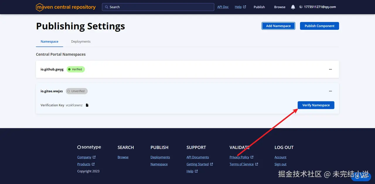The height and width of the screenshot is (184, 375).
Task: Click the Sign out link
Action: point(280,164)
